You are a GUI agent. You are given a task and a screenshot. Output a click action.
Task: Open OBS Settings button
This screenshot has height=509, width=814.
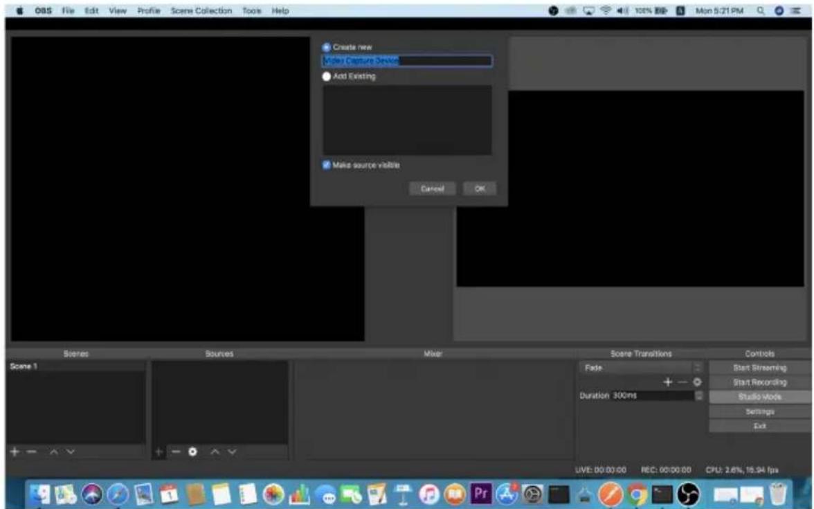[x=759, y=411]
